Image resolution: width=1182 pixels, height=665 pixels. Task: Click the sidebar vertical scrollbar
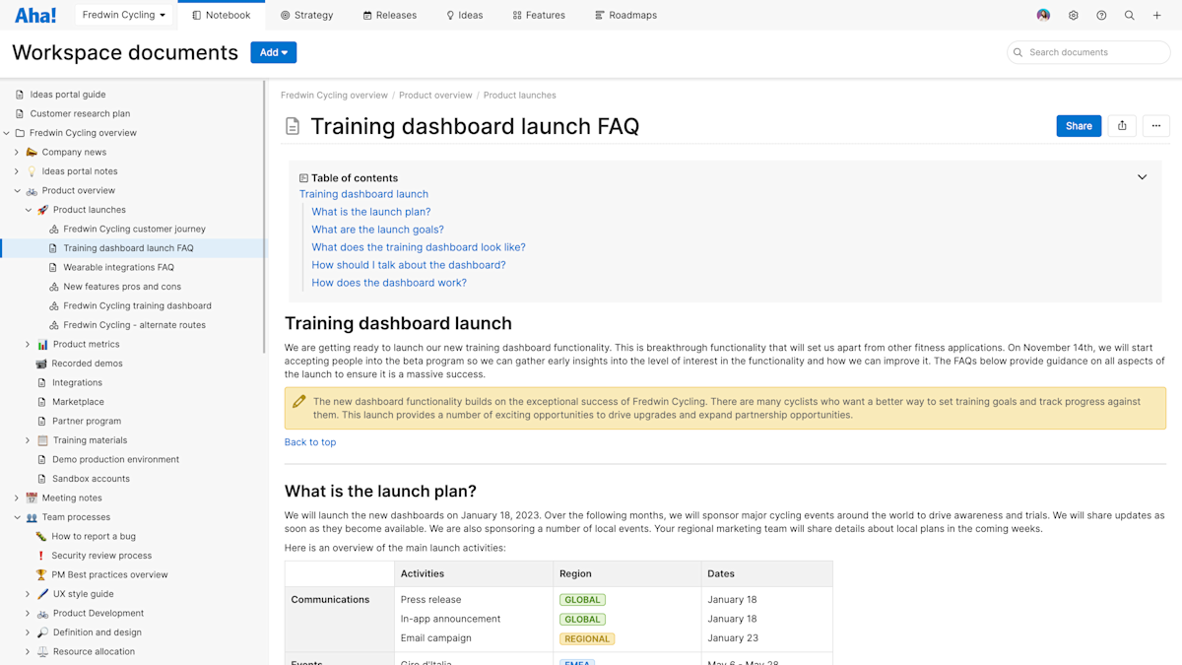point(264,217)
